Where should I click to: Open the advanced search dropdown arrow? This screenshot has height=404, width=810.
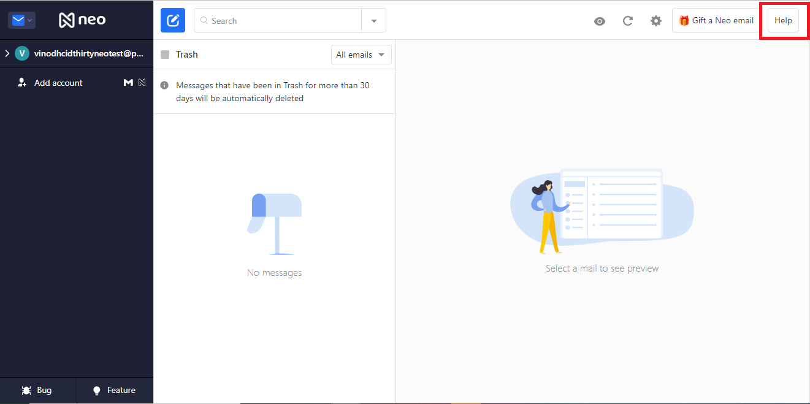374,21
